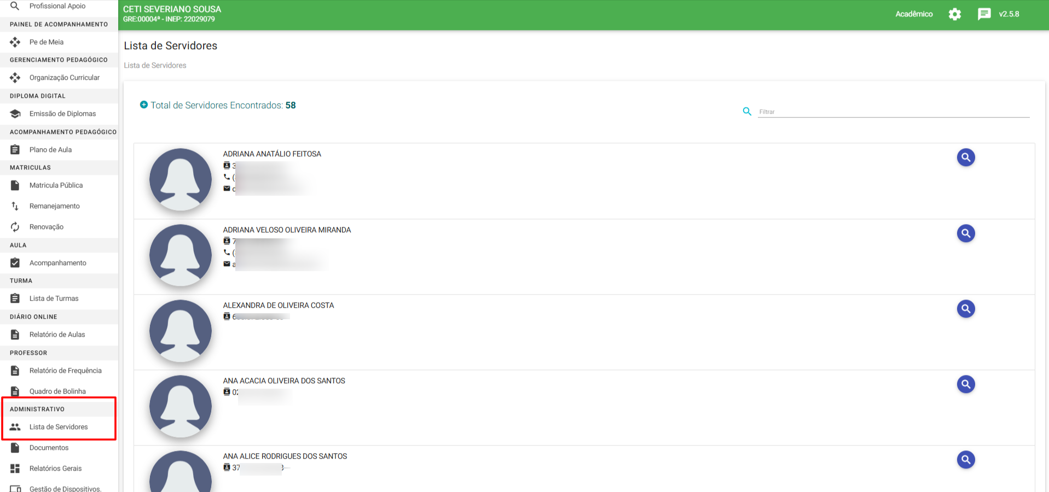
Task: Click the settings gear icon in header
Action: coord(954,14)
